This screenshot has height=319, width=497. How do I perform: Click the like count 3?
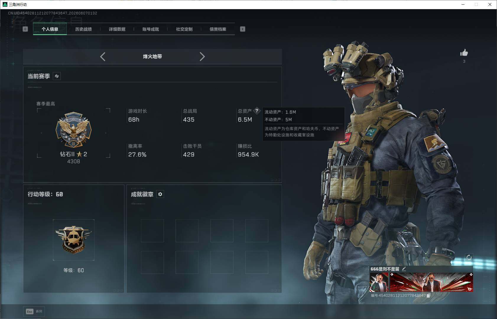464,61
